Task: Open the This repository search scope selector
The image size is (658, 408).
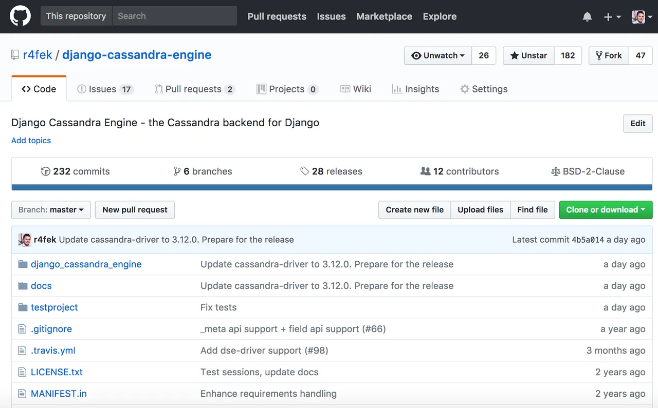Action: (x=76, y=16)
